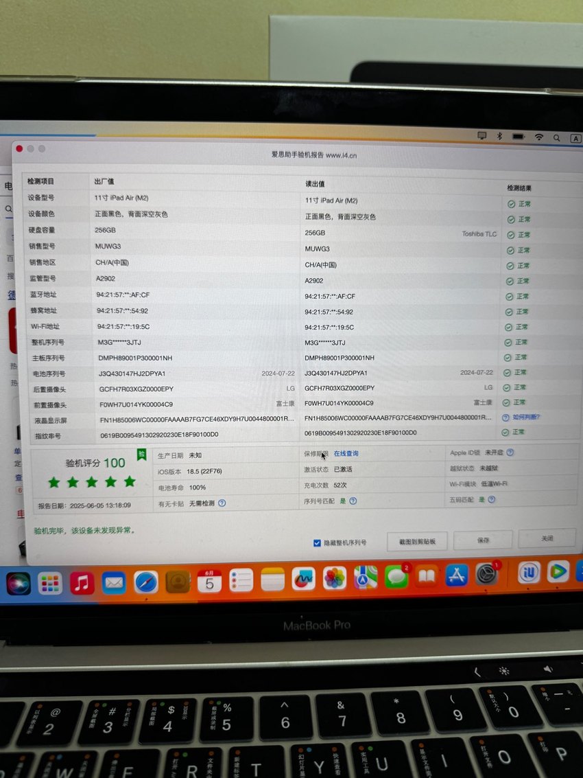Click the 监管型号 row label

pyautogui.click(x=43, y=278)
